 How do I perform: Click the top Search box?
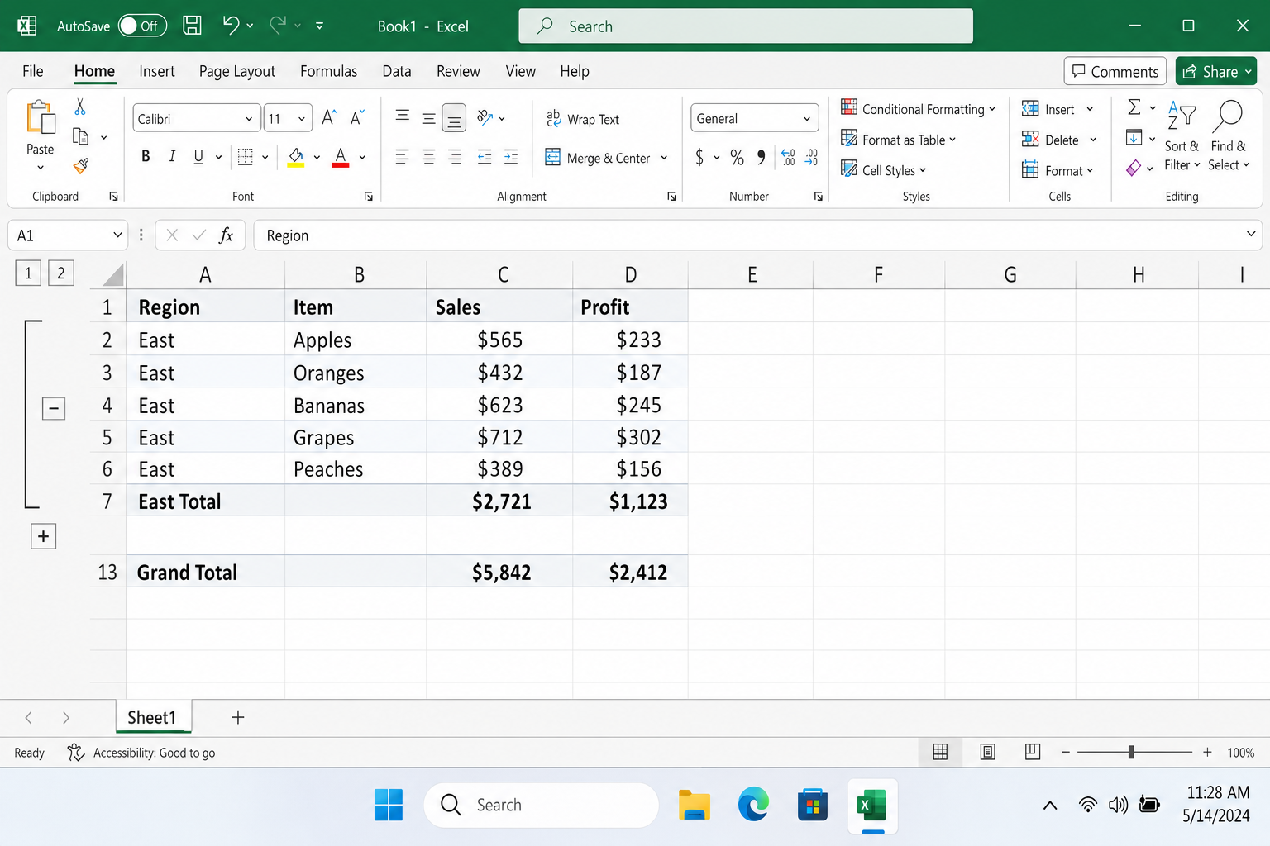[x=746, y=26]
